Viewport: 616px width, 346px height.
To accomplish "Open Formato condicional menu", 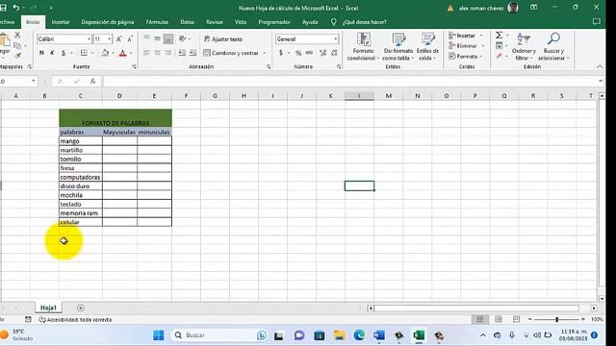I will (x=363, y=47).
